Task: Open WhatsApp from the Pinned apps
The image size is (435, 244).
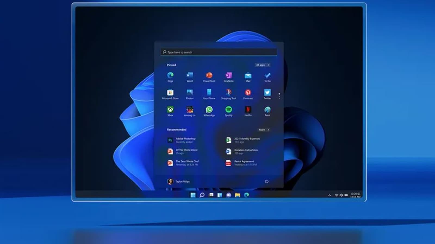Action: (x=209, y=111)
